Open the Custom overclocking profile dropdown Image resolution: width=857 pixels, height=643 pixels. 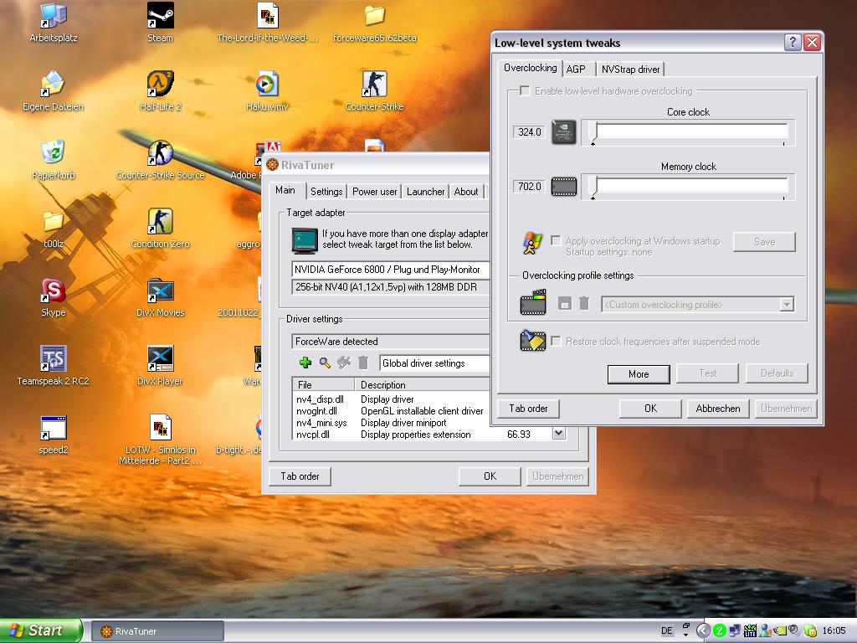787,305
